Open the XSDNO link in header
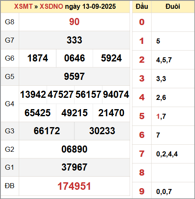The image size is (195, 199). click(x=51, y=6)
